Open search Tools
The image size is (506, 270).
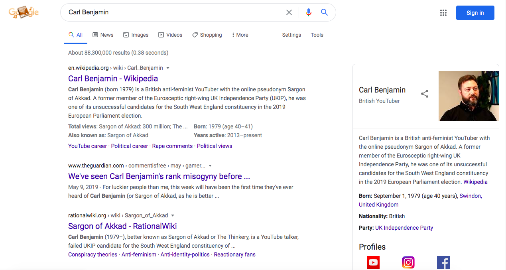point(317,35)
